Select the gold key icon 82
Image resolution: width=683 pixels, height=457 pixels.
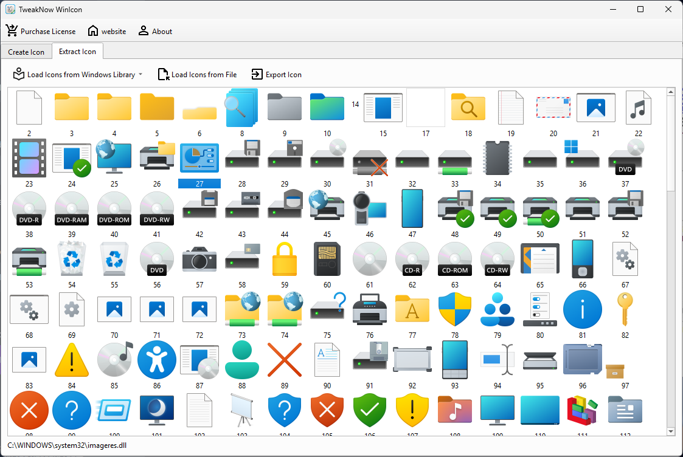[625, 309]
